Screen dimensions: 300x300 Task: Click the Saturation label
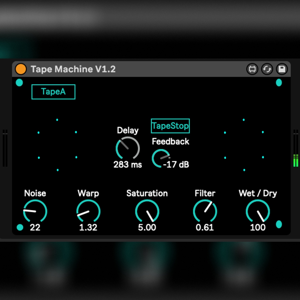point(147,193)
